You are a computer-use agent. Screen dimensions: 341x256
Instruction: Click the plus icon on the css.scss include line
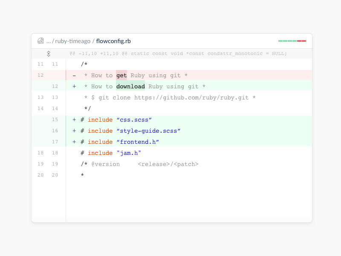(74, 119)
